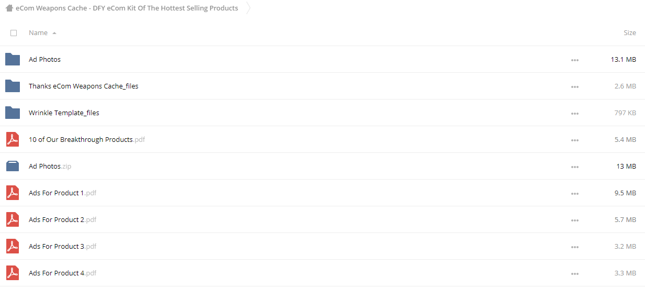Open the Ads For Product 2.pdf file link
Image resolution: width=645 pixels, height=288 pixels.
click(62, 219)
